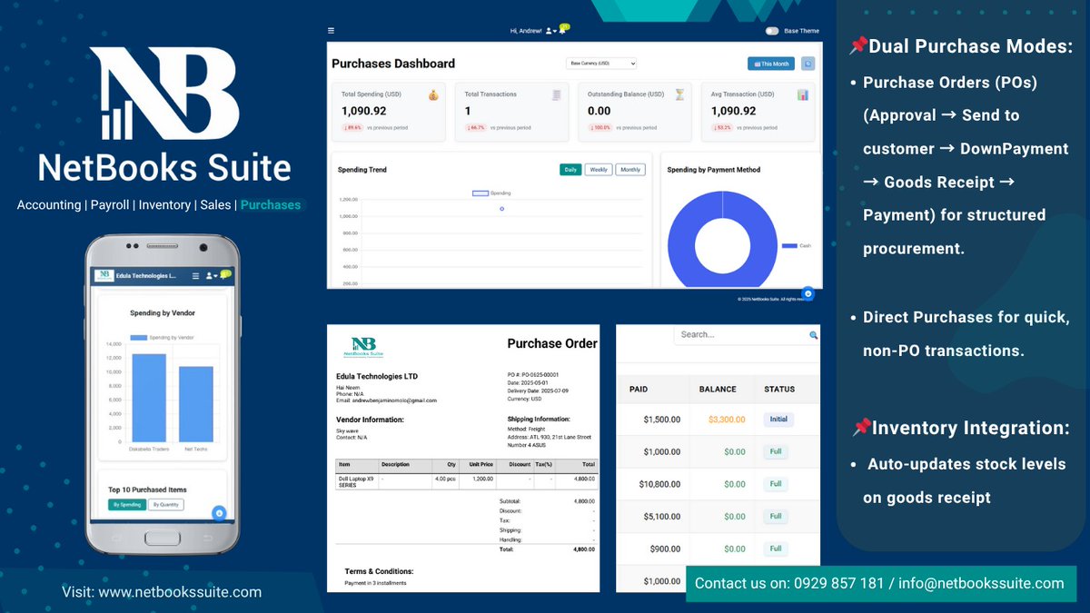Click the Purchases module label
This screenshot has width=1090, height=613.
click(271, 205)
